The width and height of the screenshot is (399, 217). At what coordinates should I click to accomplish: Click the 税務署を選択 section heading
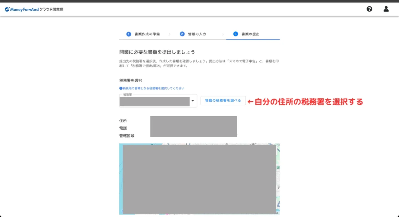[x=131, y=80]
